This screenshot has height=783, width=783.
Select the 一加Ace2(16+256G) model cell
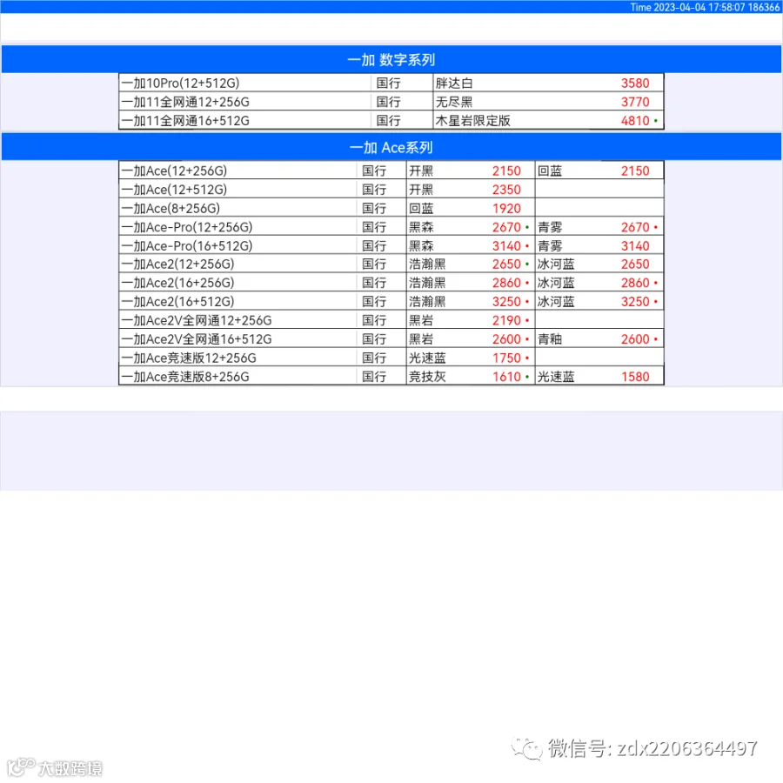click(238, 283)
